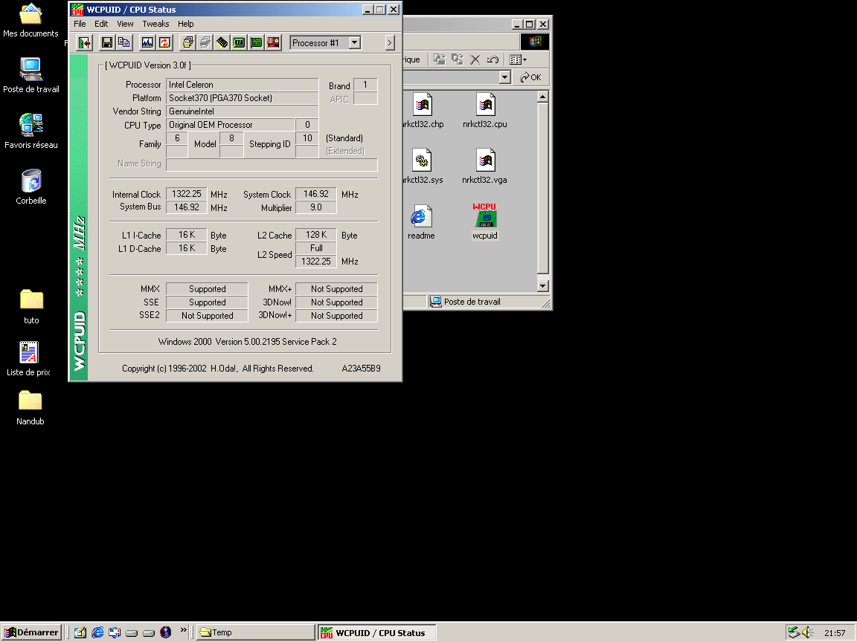Click the OK go button in Explorer
The image size is (857, 642).
click(x=530, y=77)
